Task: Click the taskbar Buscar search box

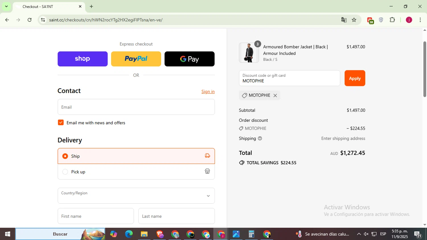Action: tap(60, 234)
